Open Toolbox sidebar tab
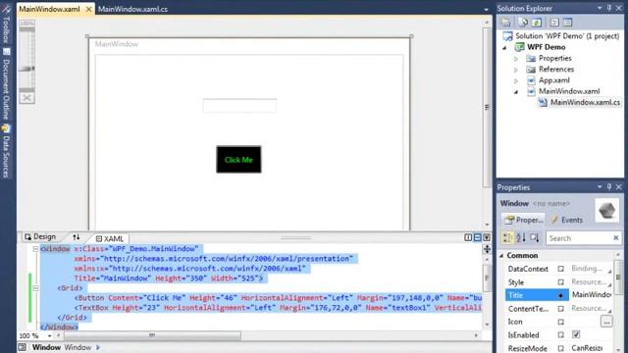Screen dimensions: 628x353 coord(6,24)
